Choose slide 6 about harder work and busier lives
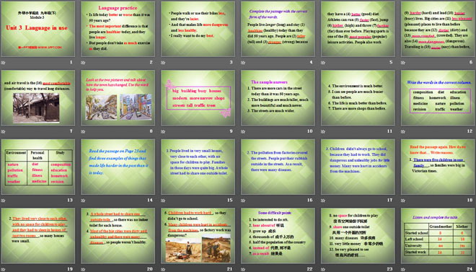The width and height of the screenshot is (476, 272). (x=438, y=29)
